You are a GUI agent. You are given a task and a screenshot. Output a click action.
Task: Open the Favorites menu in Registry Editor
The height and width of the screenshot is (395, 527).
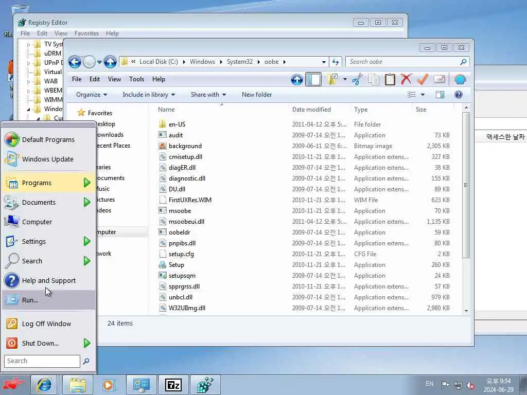(x=86, y=33)
